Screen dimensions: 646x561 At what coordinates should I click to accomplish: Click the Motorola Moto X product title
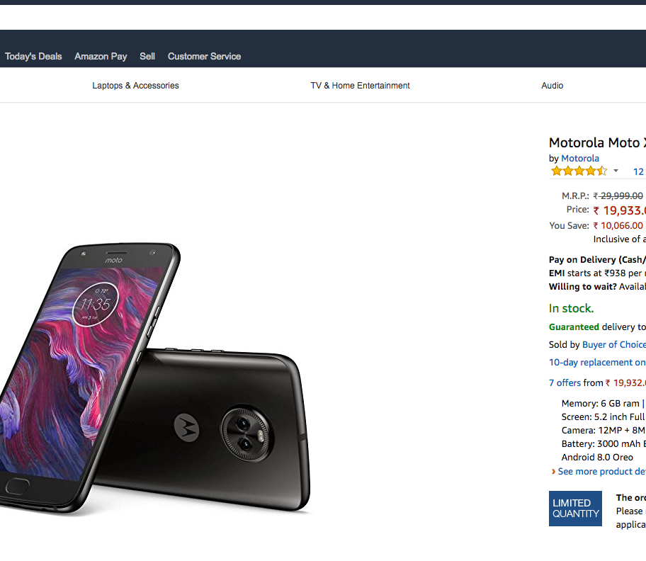(596, 143)
